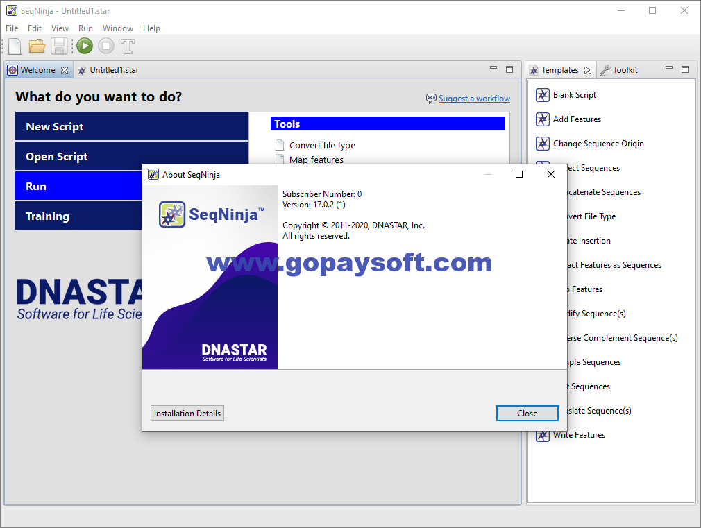Screen dimensions: 701x528
Task: Click the Run button on Welcome page
Action: (x=78, y=187)
